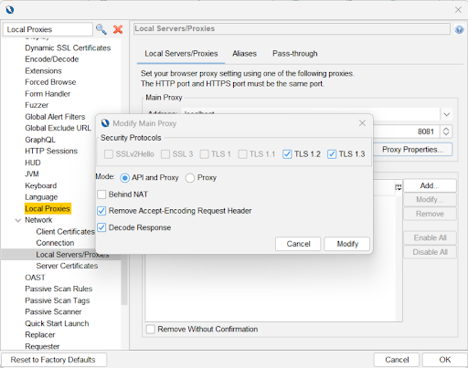Switch to the Aliases tab

244,54
